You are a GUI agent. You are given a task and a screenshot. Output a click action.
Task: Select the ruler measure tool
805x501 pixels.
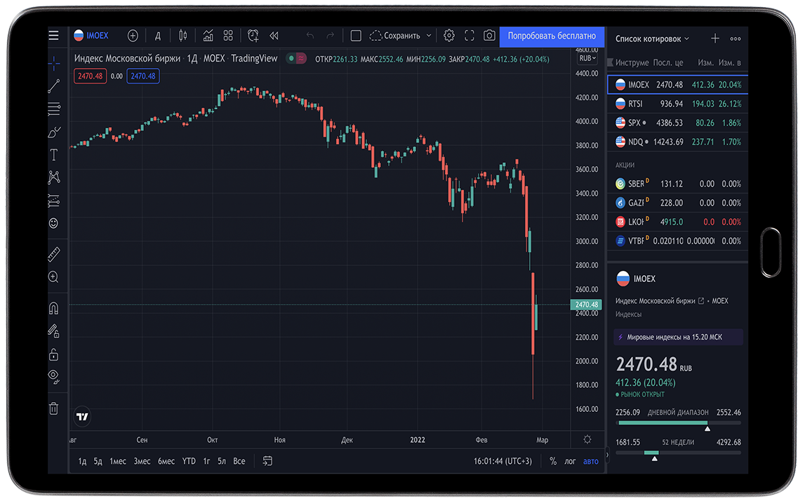(53, 253)
